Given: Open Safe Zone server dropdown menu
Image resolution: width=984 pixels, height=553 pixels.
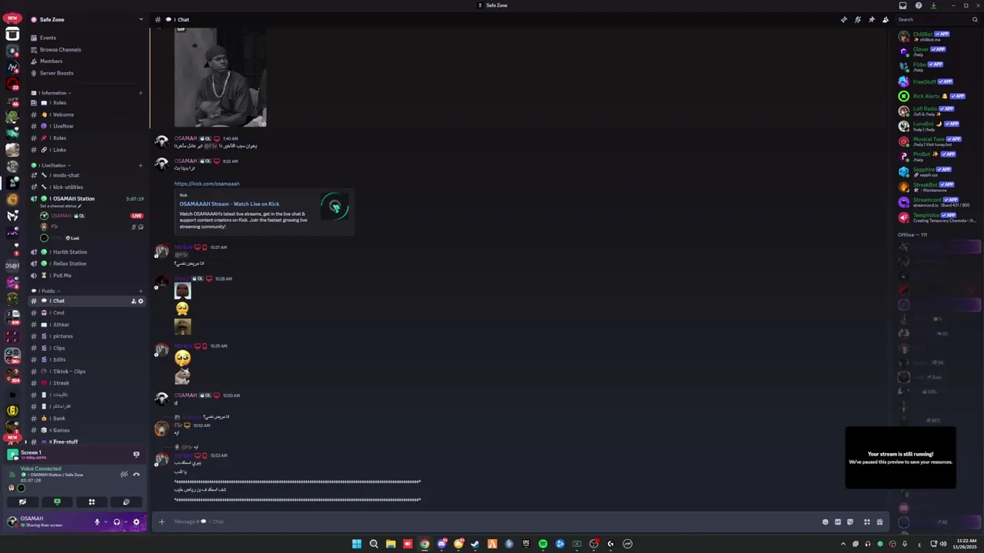Looking at the screenshot, I should coord(141,19).
